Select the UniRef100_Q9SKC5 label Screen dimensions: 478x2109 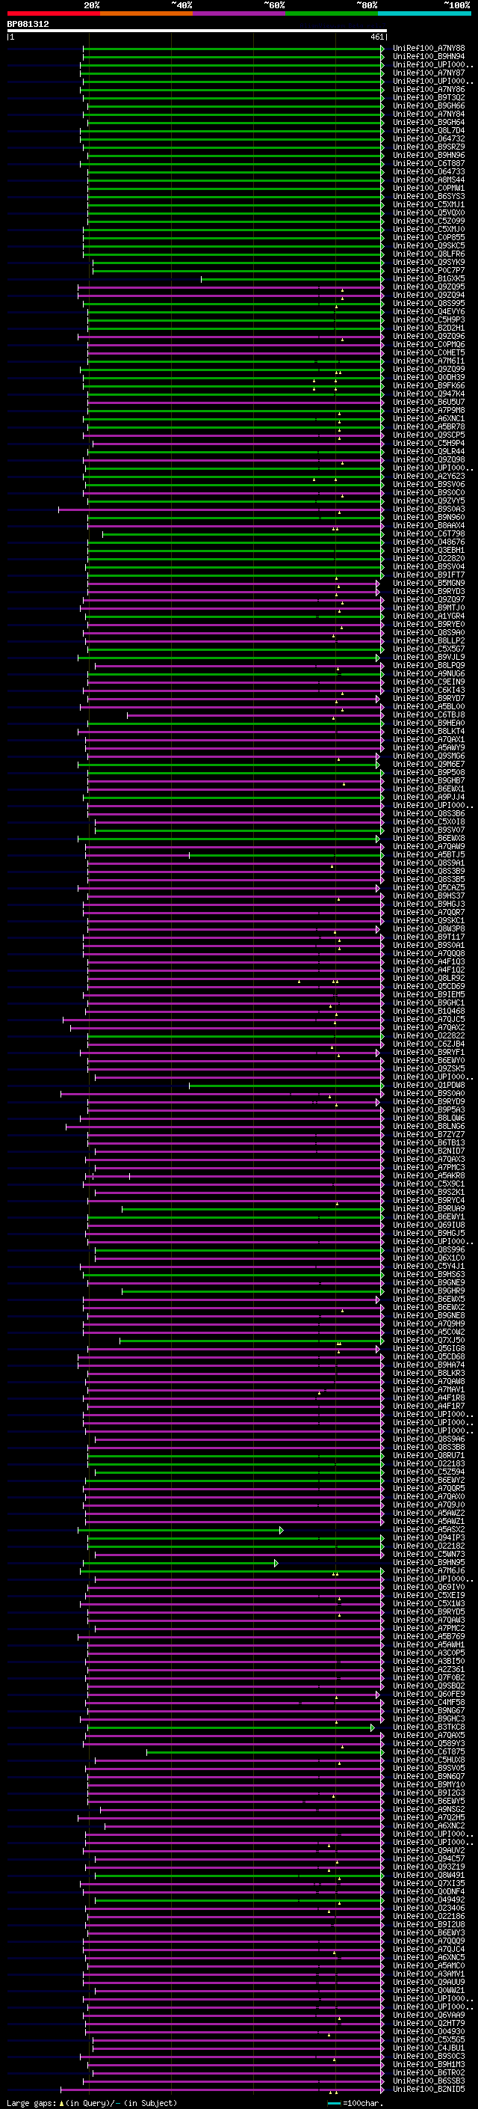[x=428, y=245]
